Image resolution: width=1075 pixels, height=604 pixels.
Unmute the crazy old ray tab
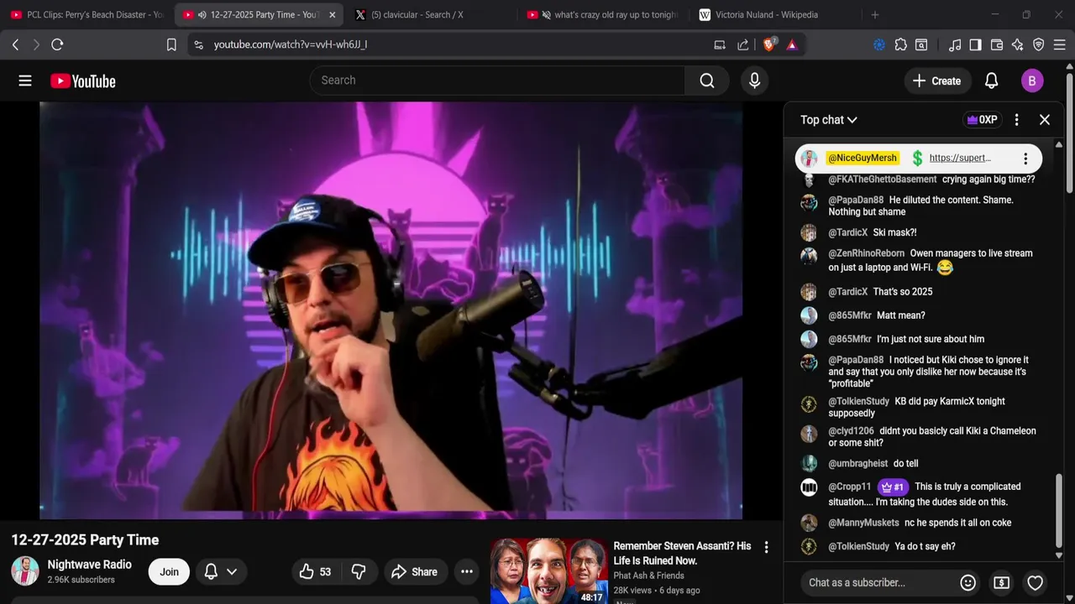pos(547,15)
